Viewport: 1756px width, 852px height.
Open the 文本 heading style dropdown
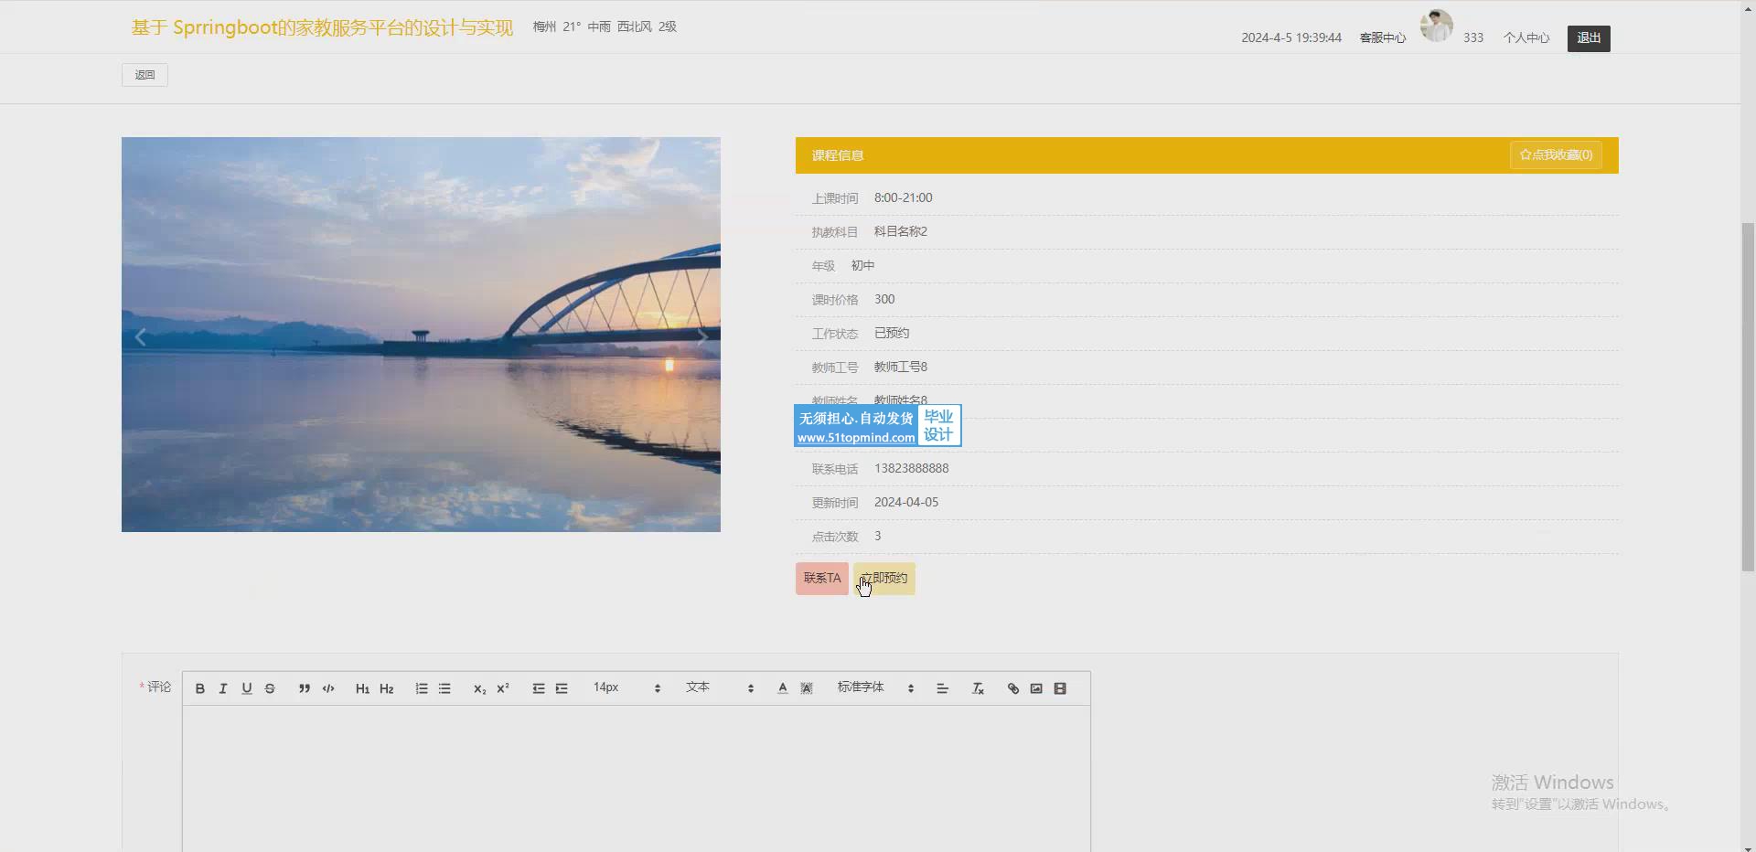tap(720, 687)
